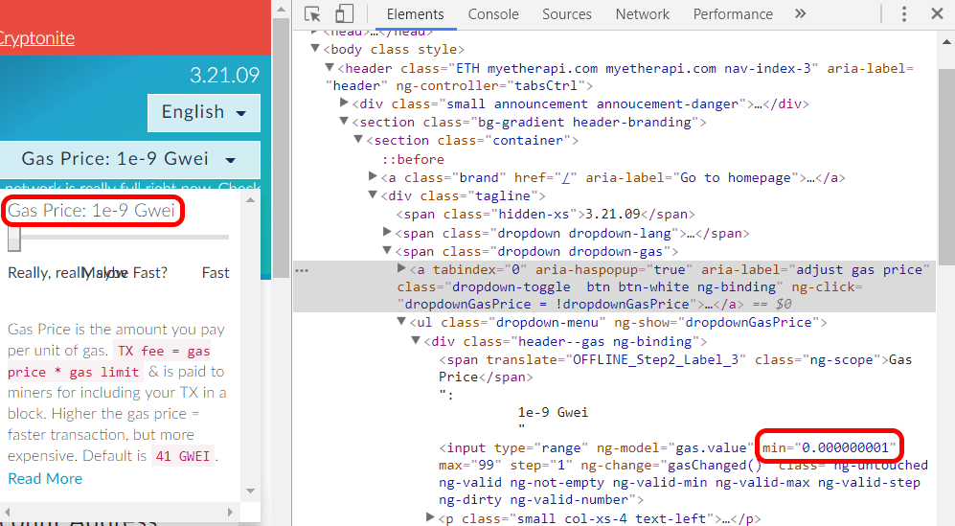Toggle the device toolbar icon
This screenshot has width=955, height=526.
tap(344, 14)
